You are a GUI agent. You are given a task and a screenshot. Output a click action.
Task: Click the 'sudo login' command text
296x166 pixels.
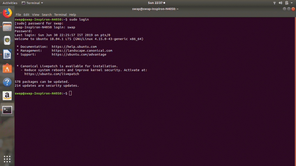coord(79,20)
